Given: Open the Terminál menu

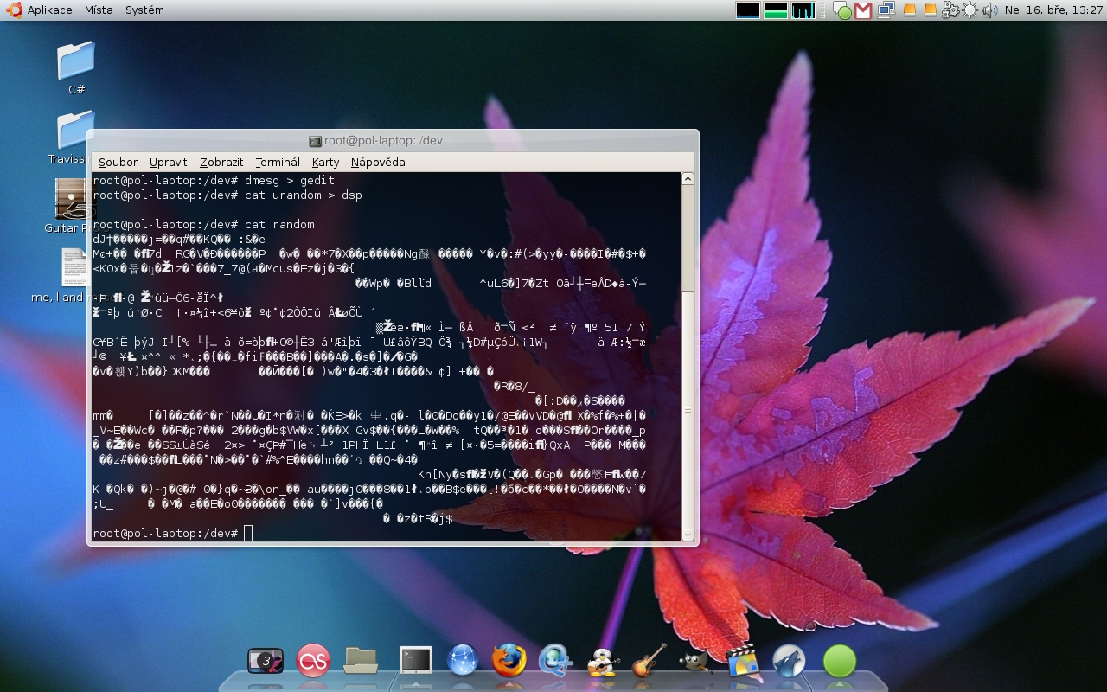Looking at the screenshot, I should 278,162.
